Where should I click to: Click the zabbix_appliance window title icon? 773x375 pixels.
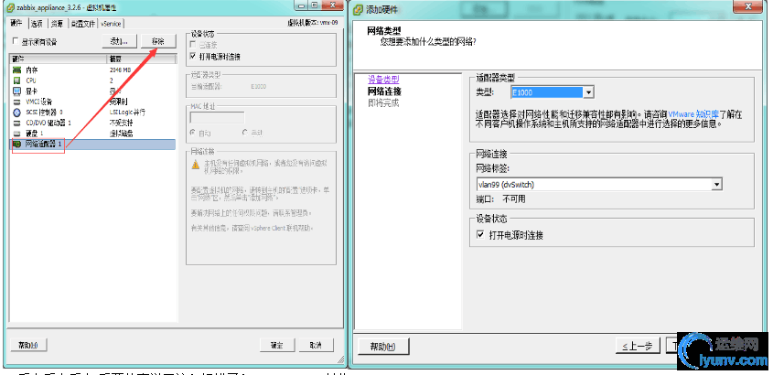click(10, 8)
